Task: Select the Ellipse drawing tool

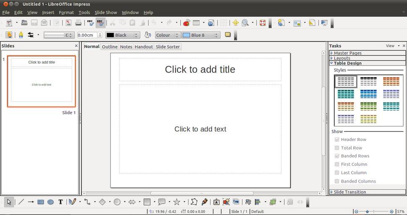Action: (50, 202)
